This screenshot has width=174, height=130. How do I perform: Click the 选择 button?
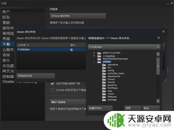pos(133,108)
